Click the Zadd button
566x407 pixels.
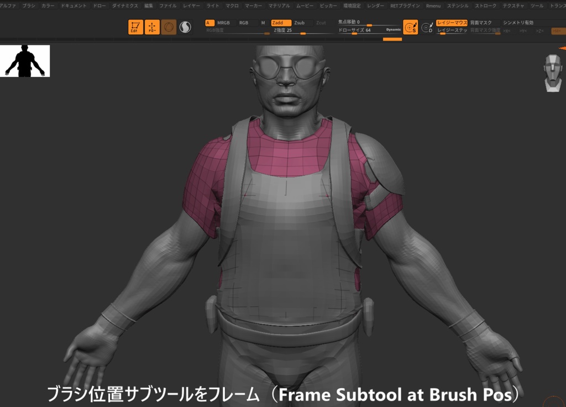pos(278,23)
